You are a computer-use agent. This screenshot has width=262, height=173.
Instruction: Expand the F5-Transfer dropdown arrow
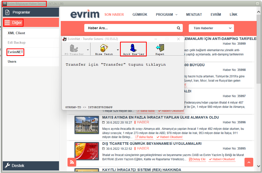(88, 50)
